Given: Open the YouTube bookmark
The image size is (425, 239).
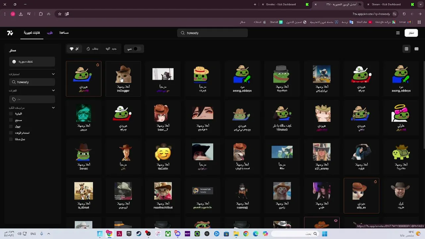Looking at the screenshot, I should [x=364, y=22].
